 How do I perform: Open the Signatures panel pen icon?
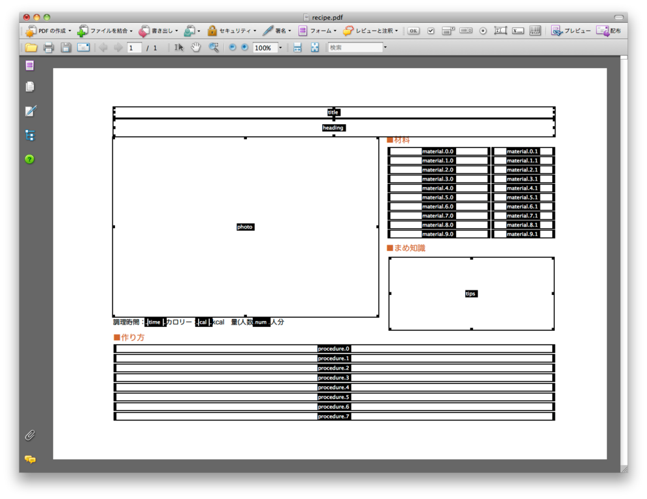(x=31, y=110)
